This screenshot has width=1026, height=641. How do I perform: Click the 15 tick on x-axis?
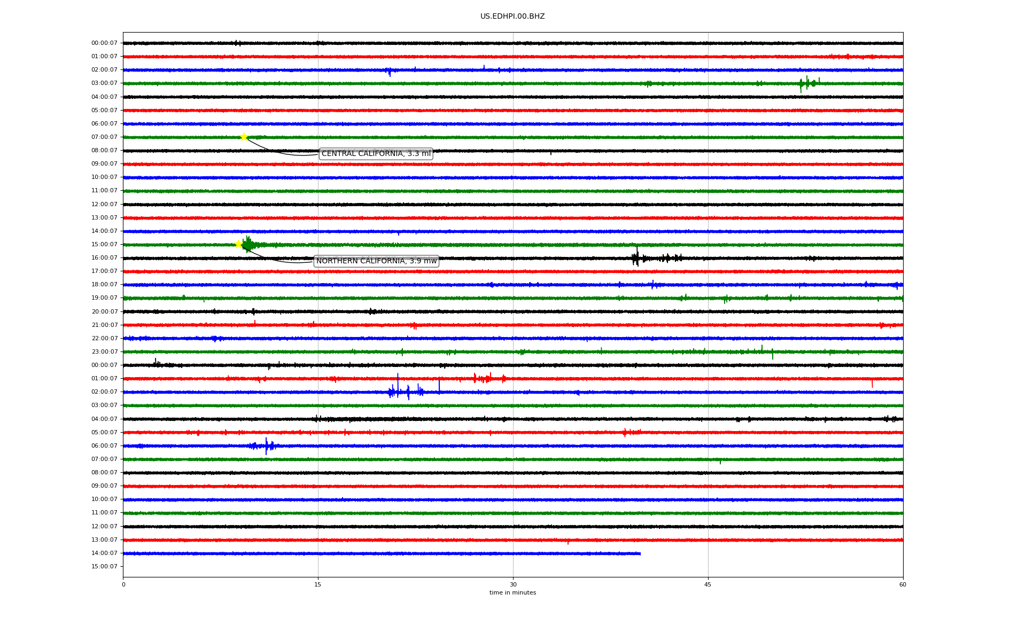[318, 585]
